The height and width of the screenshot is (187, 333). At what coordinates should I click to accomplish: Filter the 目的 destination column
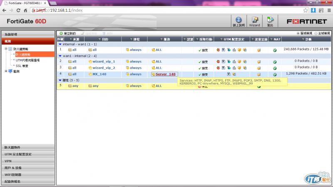pos(99,39)
